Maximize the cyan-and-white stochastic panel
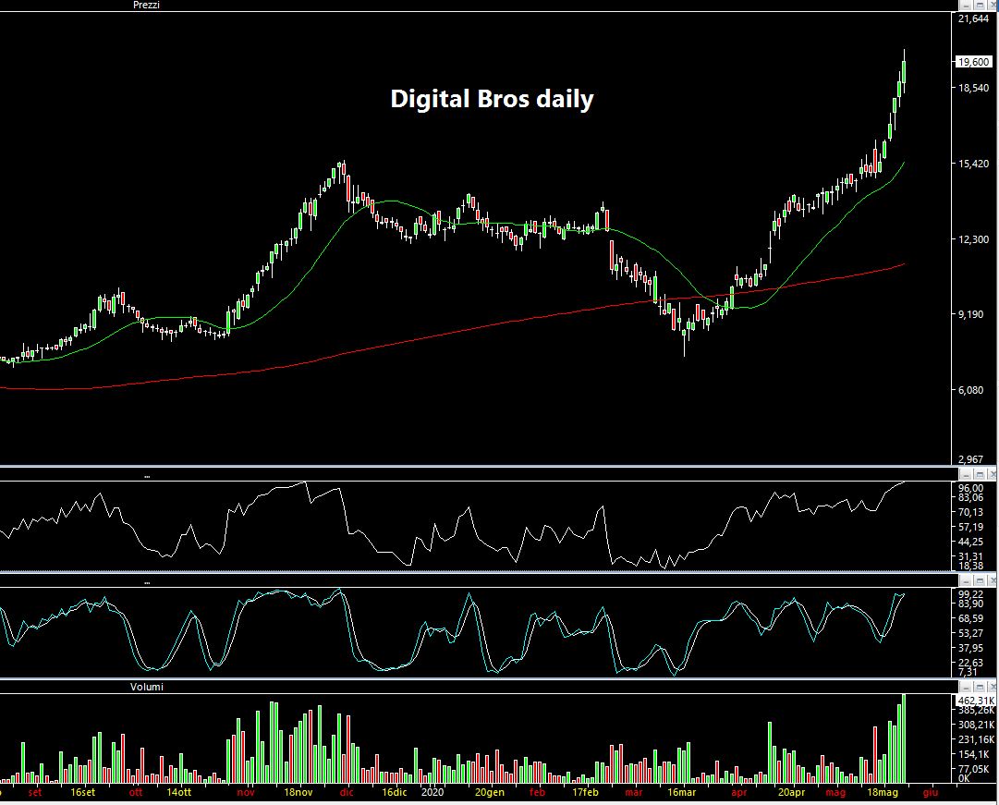 coord(980,580)
